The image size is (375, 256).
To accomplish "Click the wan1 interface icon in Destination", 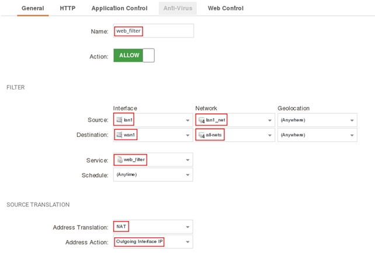I will pos(119,135).
